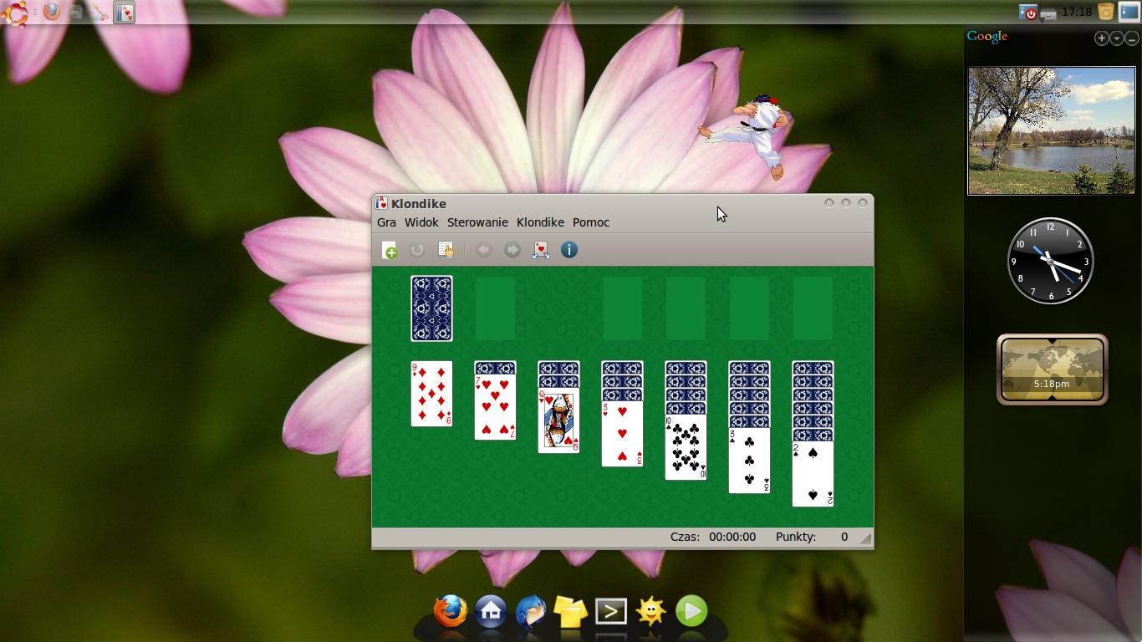Click the Punkty score in status bar

click(812, 537)
